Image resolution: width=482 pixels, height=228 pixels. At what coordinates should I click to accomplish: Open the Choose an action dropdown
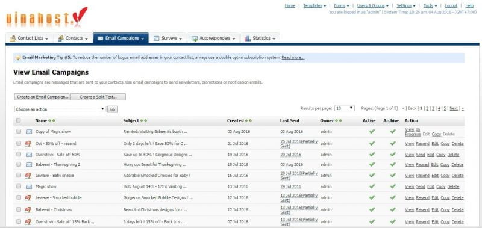[x=60, y=109]
